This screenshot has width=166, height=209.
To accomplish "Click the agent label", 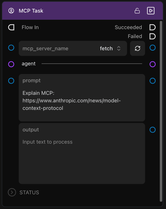I will (29, 64).
